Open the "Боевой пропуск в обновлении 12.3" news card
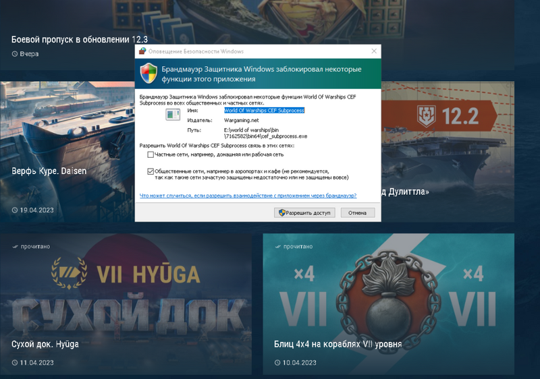Viewport: 540px width, 379px height. tap(257, 35)
